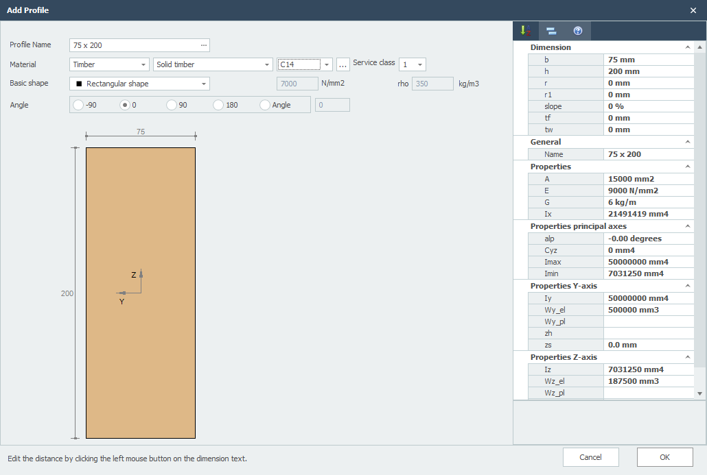This screenshot has width=707, height=475.
Task: Sort the properties list alphabetically
Action: [524, 30]
